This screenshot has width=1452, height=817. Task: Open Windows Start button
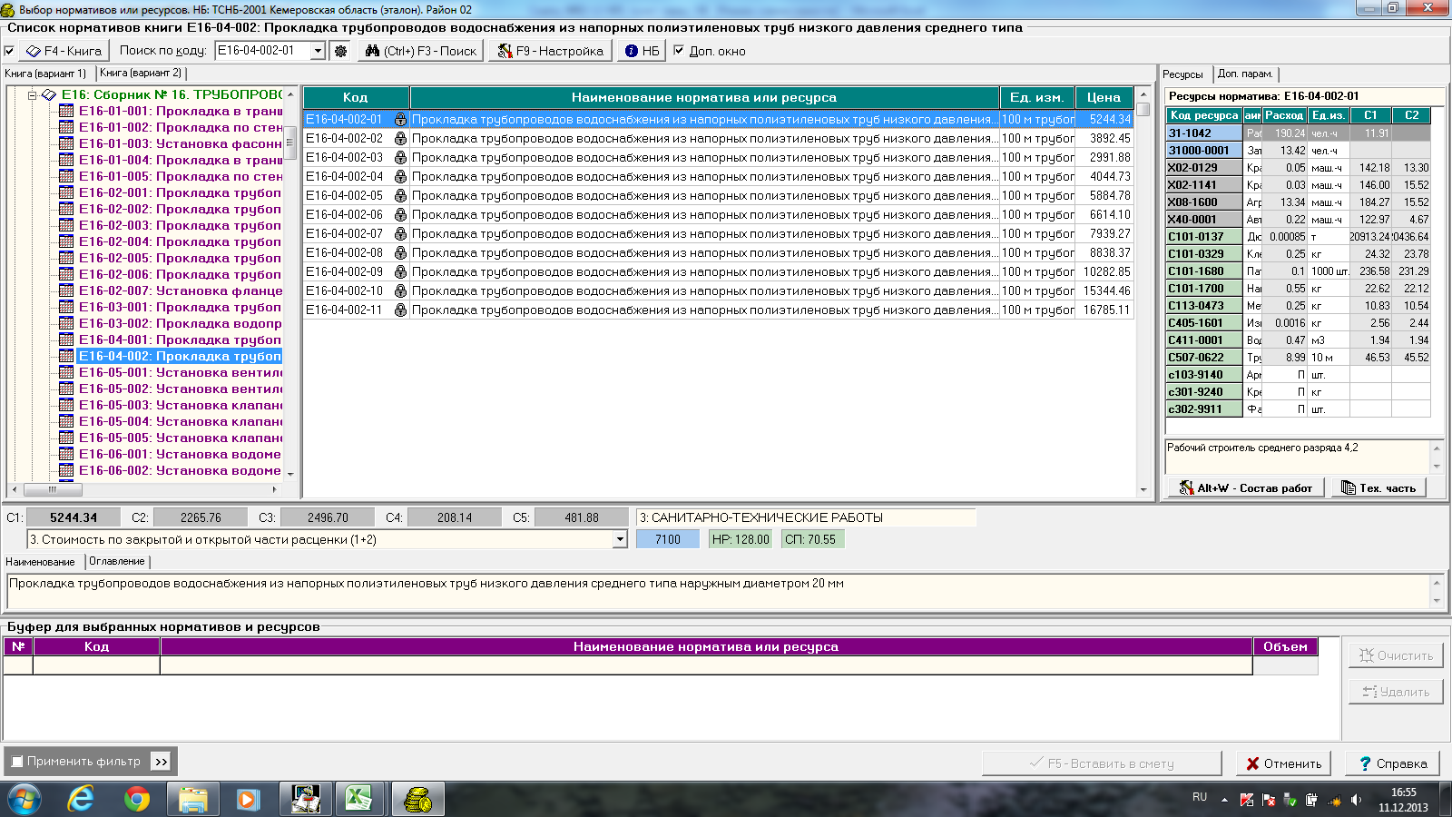click(x=24, y=800)
